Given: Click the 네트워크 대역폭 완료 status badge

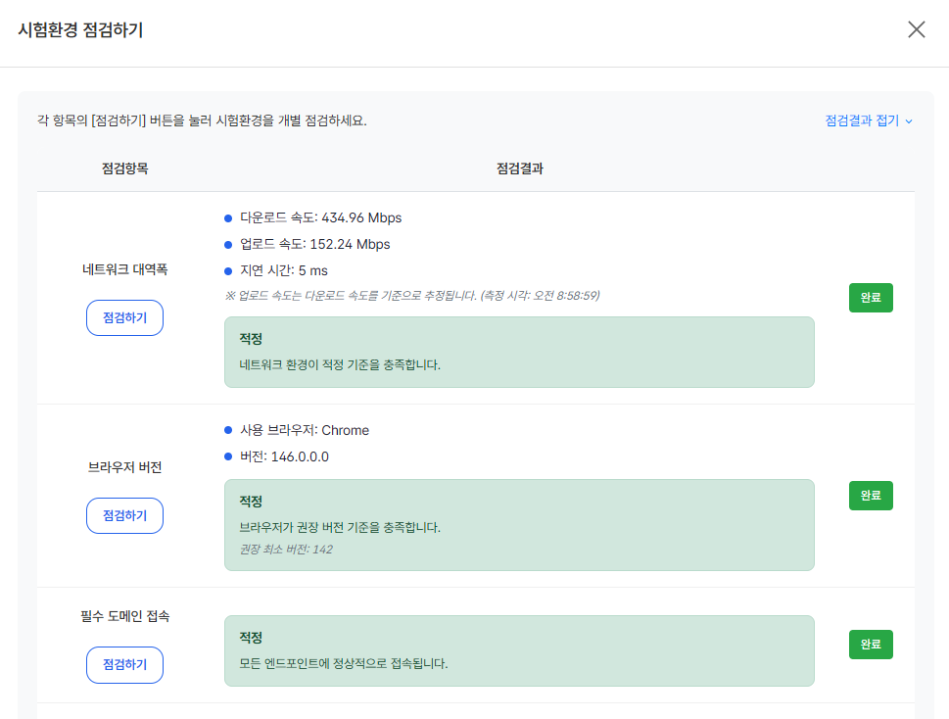Looking at the screenshot, I should tap(870, 298).
